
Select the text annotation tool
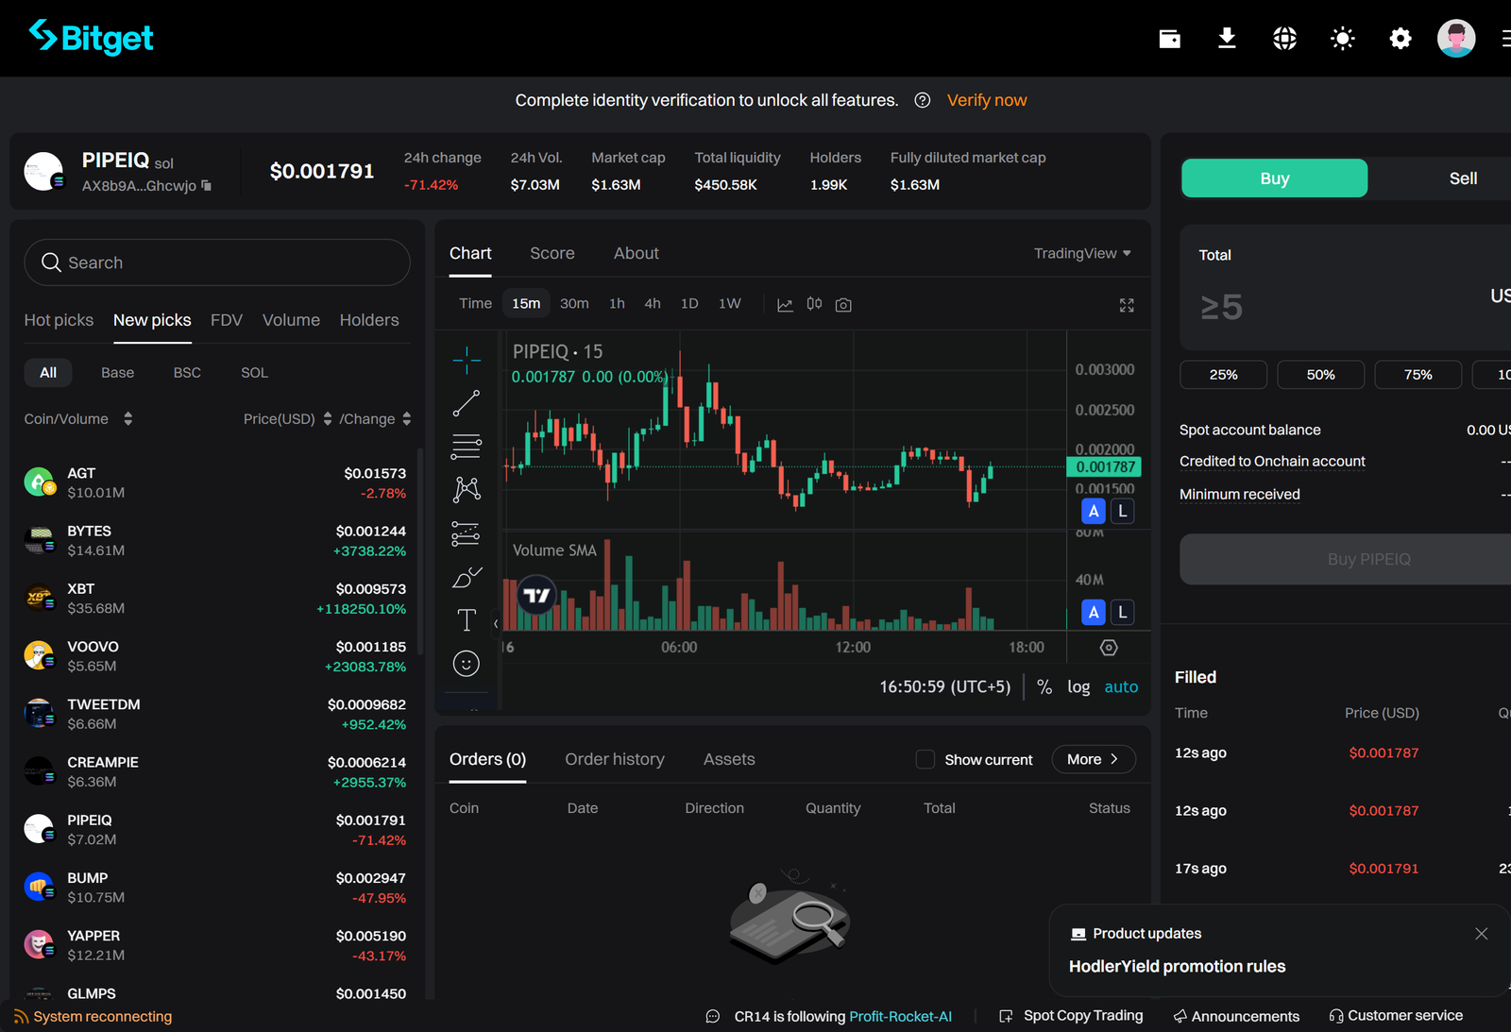tap(467, 620)
